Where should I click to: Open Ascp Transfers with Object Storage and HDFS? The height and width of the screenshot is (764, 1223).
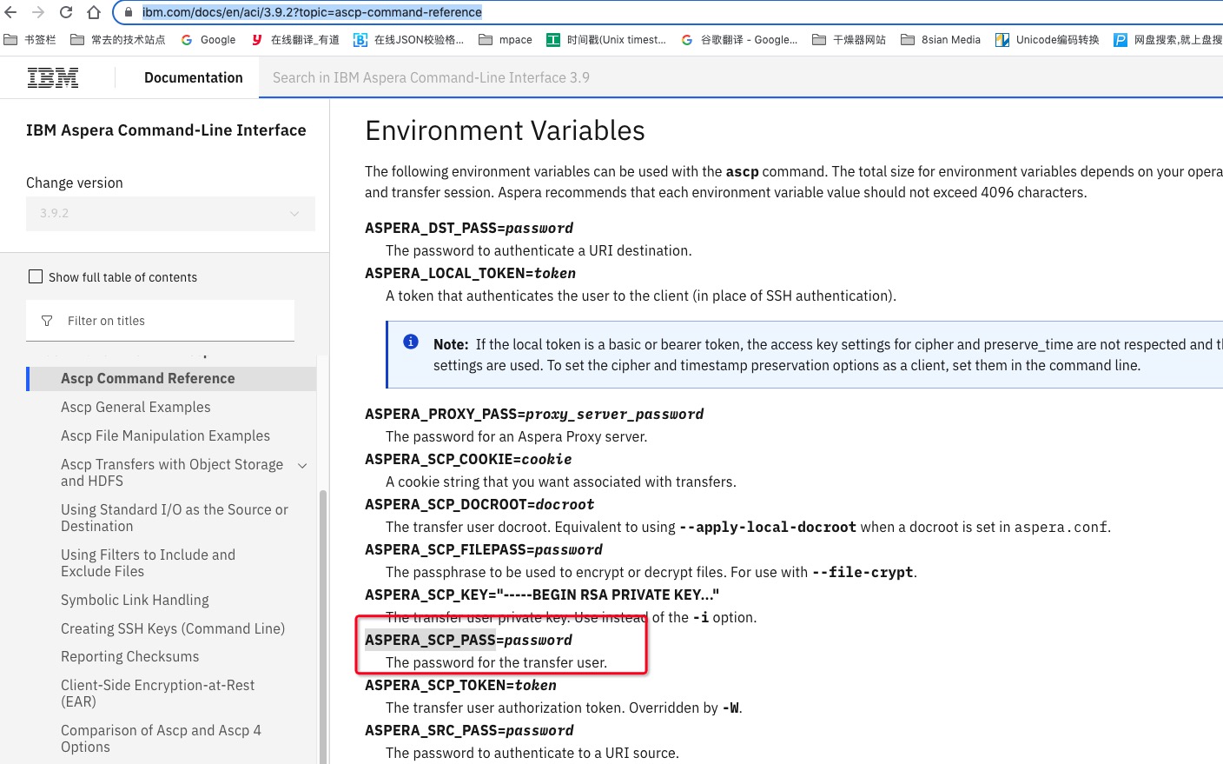click(172, 473)
